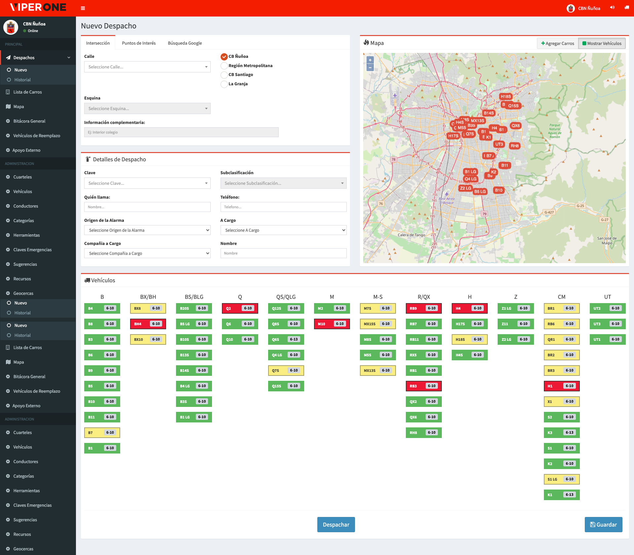The height and width of the screenshot is (555, 634).
Task: Click the hamburger menu icon in header
Action: [83, 8]
